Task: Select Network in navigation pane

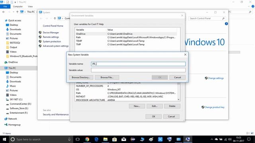Action: coord(12,119)
